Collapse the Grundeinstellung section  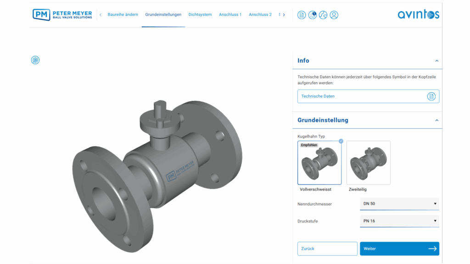tap(436, 120)
